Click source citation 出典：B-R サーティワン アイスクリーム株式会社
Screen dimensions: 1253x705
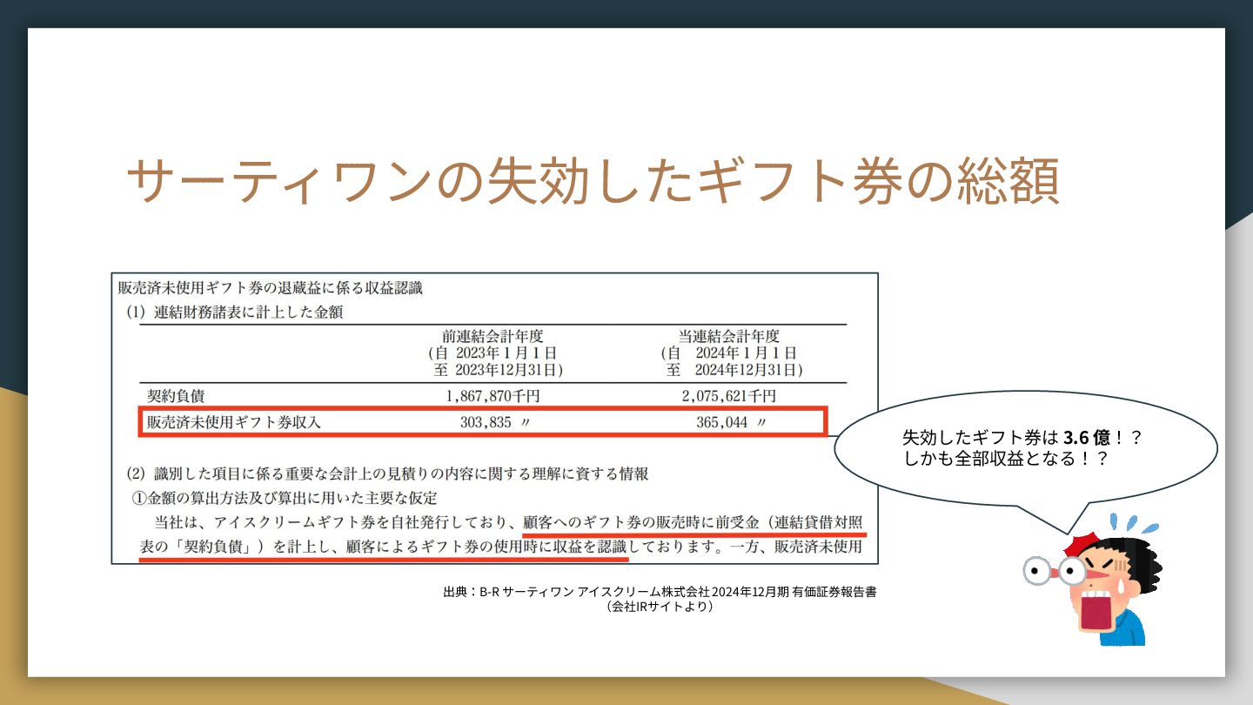coord(660,592)
